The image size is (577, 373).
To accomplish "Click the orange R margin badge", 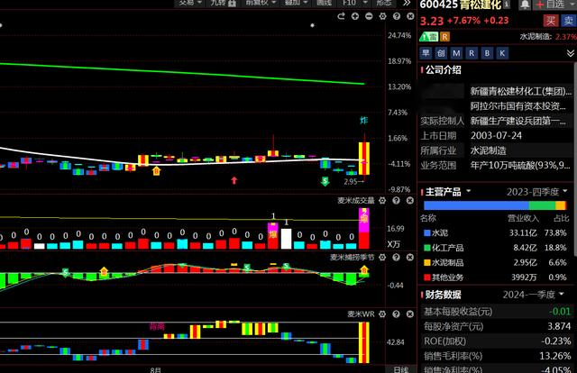I will 444,36.
